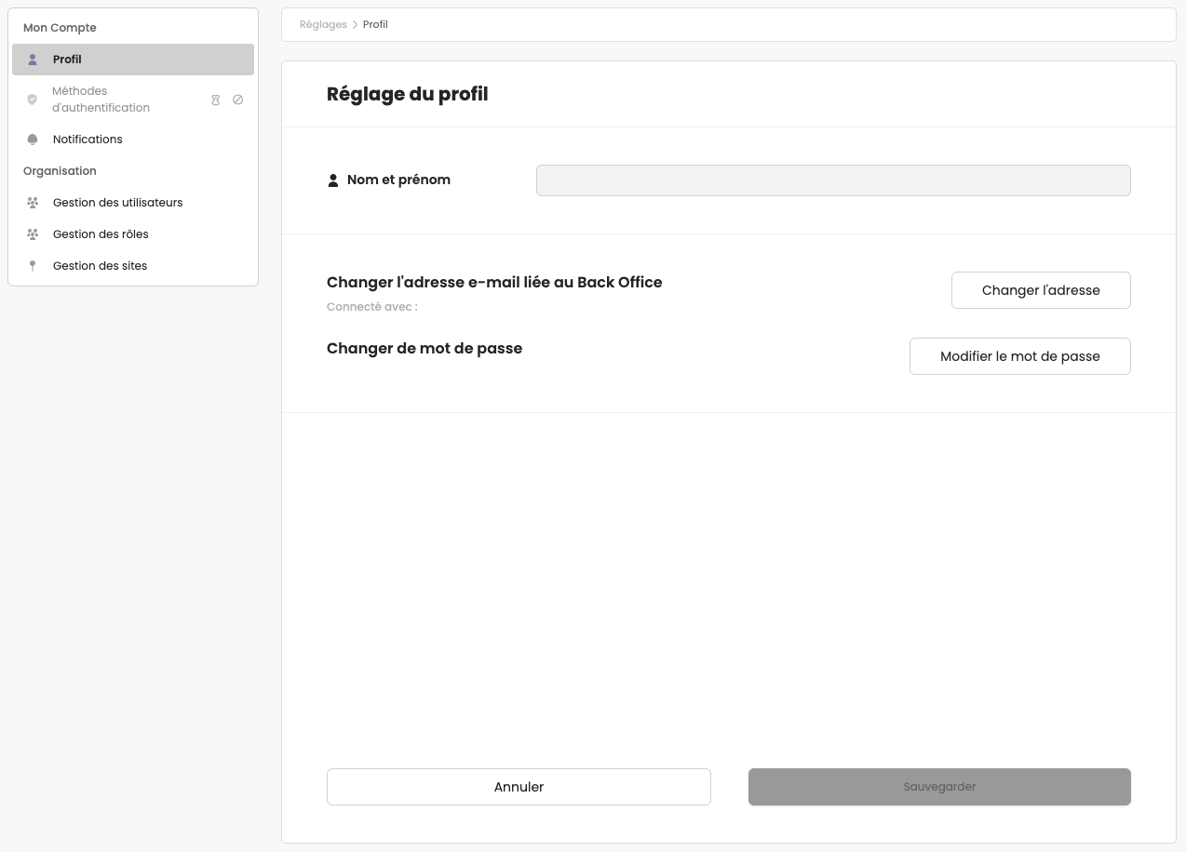Screen dimensions: 1186x852
Task: Click the Notifications bell icon
Action: click(33, 140)
